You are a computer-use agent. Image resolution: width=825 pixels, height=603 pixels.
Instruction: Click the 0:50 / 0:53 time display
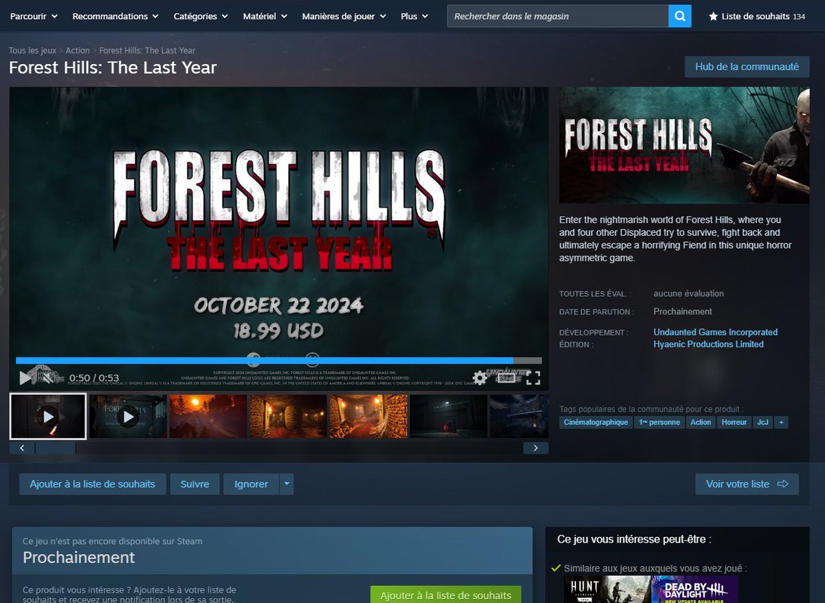tap(94, 378)
